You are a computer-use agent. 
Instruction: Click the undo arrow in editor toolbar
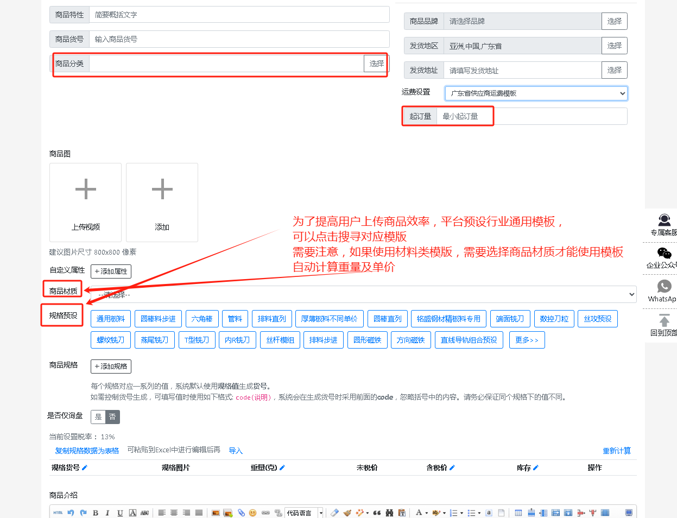(71, 513)
